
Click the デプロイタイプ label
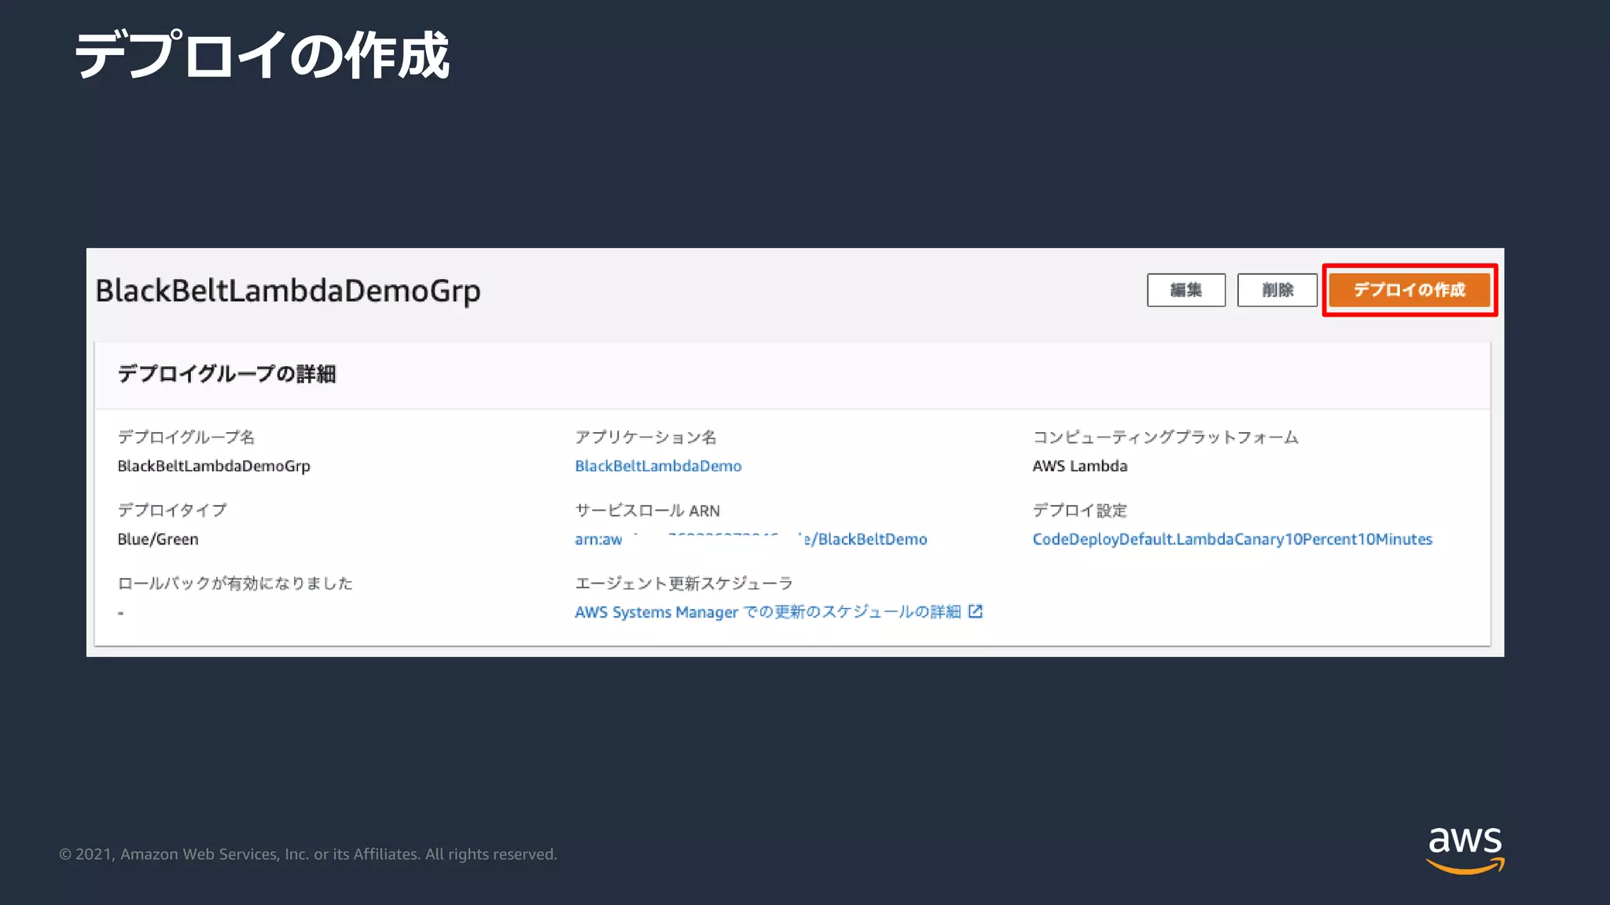[172, 510]
